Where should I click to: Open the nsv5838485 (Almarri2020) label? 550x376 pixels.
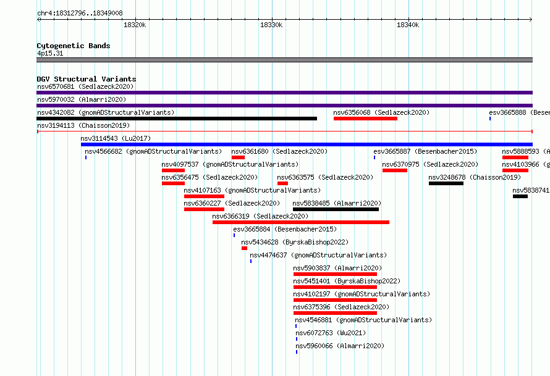click(337, 203)
